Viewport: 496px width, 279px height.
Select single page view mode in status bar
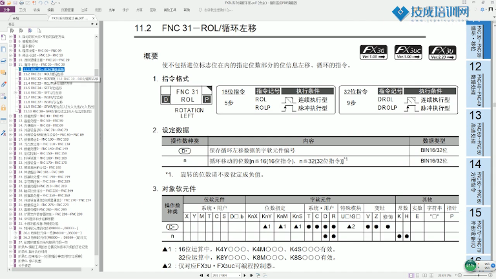click(x=411, y=276)
